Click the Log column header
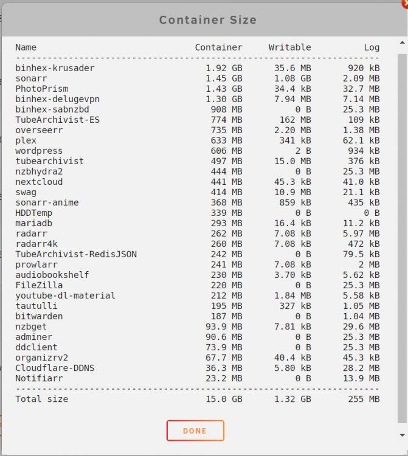The image size is (408, 456). point(372,47)
